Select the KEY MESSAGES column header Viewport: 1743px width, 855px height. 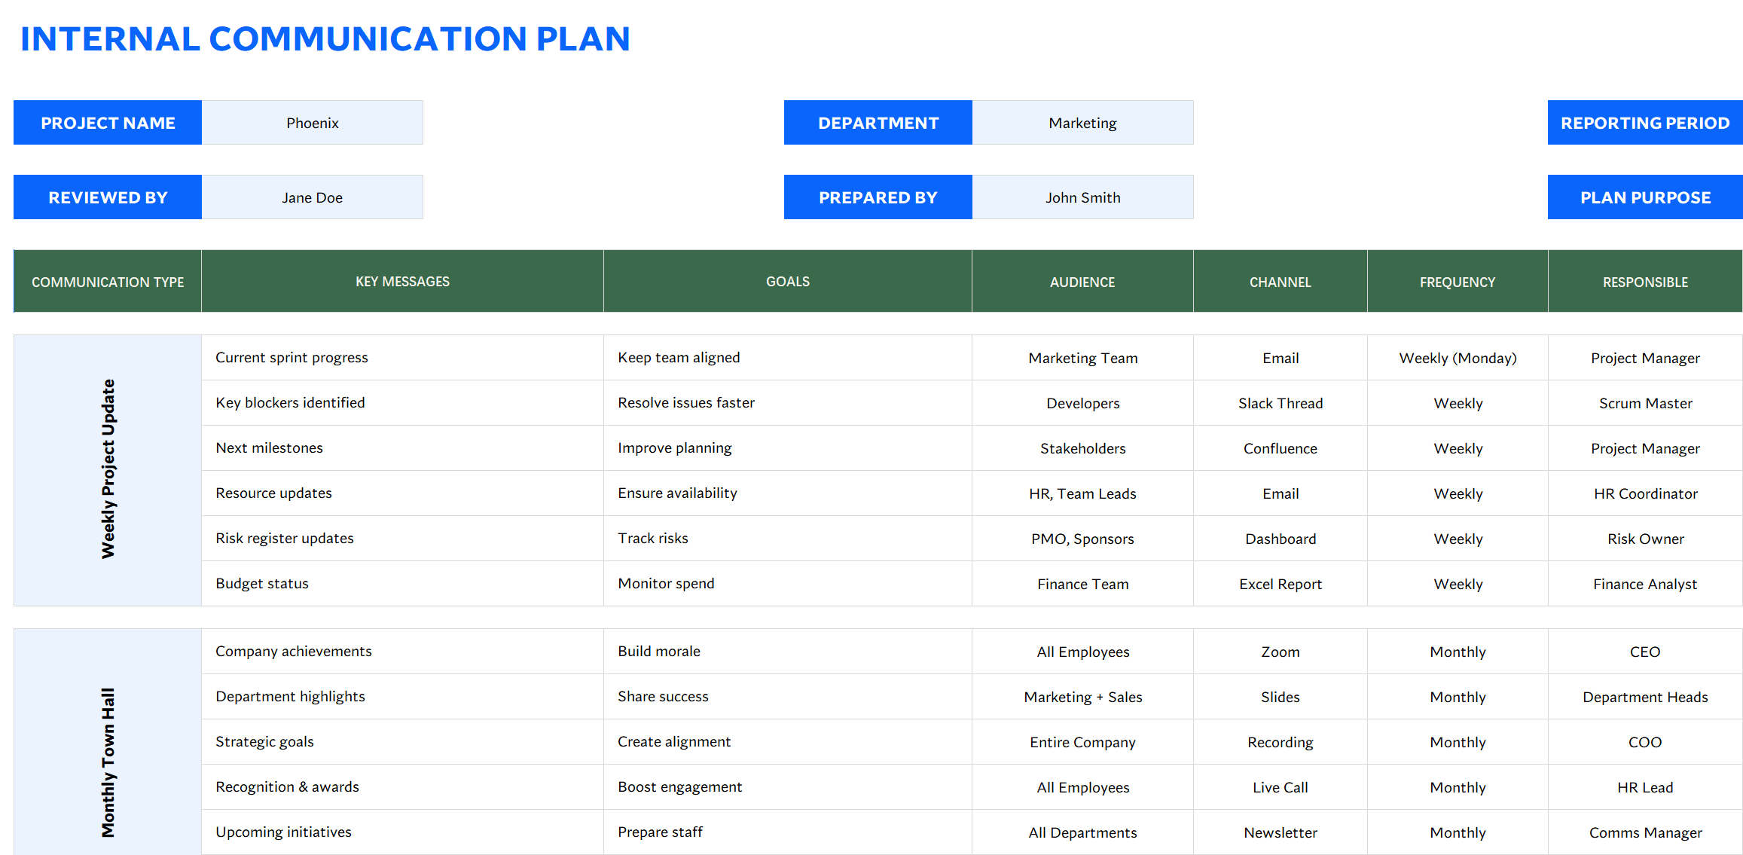click(403, 282)
